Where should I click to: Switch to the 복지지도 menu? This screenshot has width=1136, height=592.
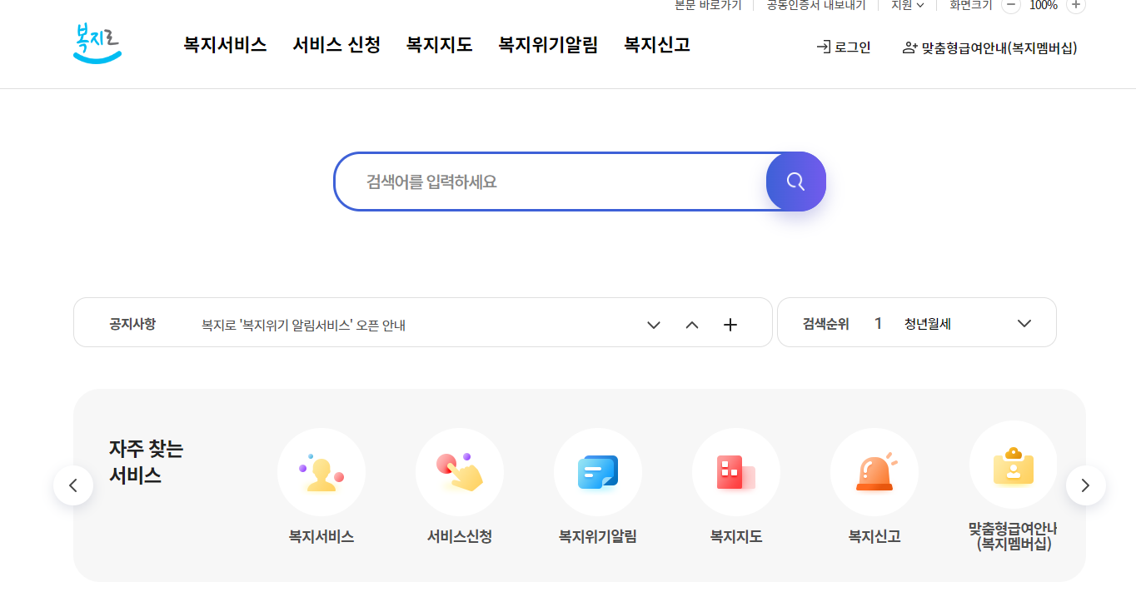pos(439,45)
